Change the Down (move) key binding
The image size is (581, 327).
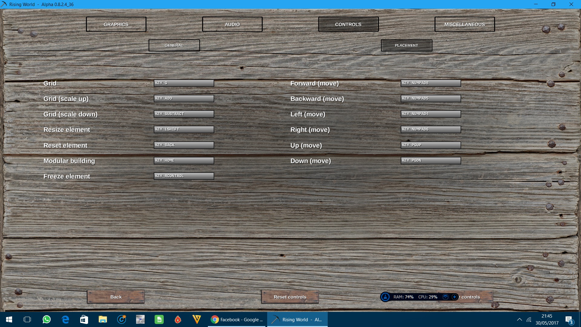431,160
